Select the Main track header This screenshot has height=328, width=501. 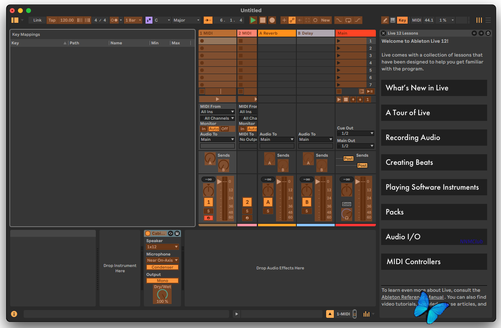pyautogui.click(x=355, y=33)
